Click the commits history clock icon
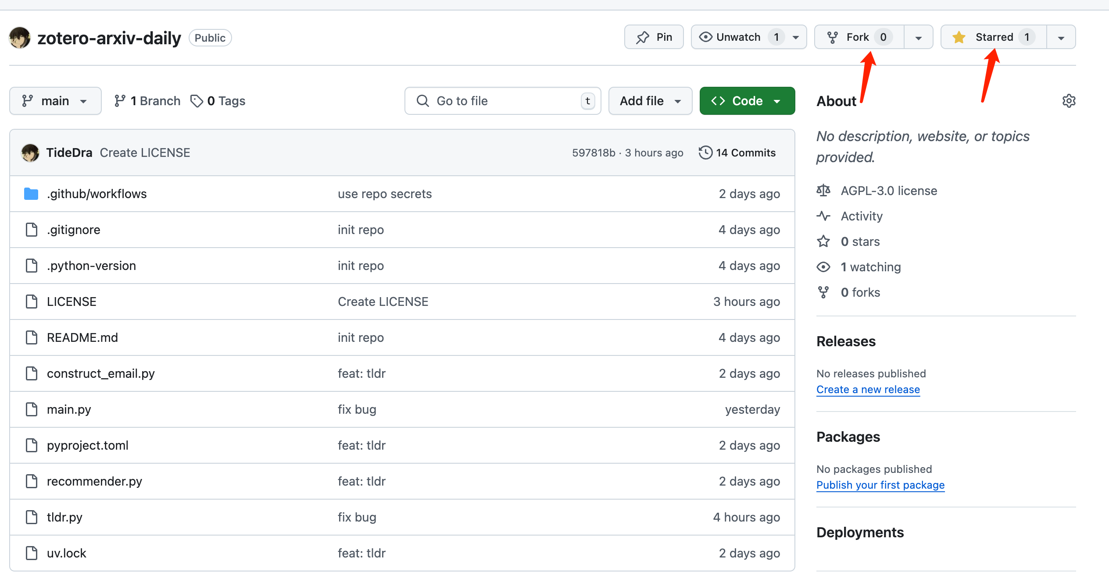This screenshot has height=582, width=1109. point(705,153)
